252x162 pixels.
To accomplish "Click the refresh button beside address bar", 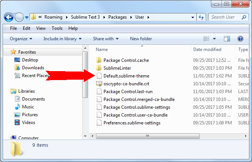I will (201, 17).
